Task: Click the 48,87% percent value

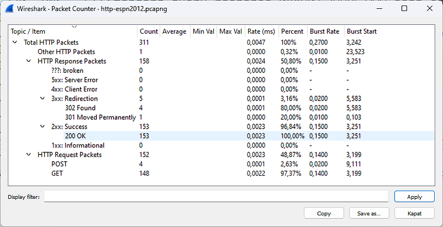Action: (x=291, y=155)
